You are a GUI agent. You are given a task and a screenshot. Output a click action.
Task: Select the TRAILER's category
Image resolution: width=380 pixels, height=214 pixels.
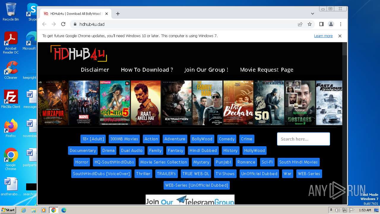[166, 174]
